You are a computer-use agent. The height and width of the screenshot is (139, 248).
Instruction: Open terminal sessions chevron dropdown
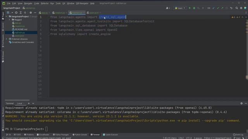tap(33, 103)
